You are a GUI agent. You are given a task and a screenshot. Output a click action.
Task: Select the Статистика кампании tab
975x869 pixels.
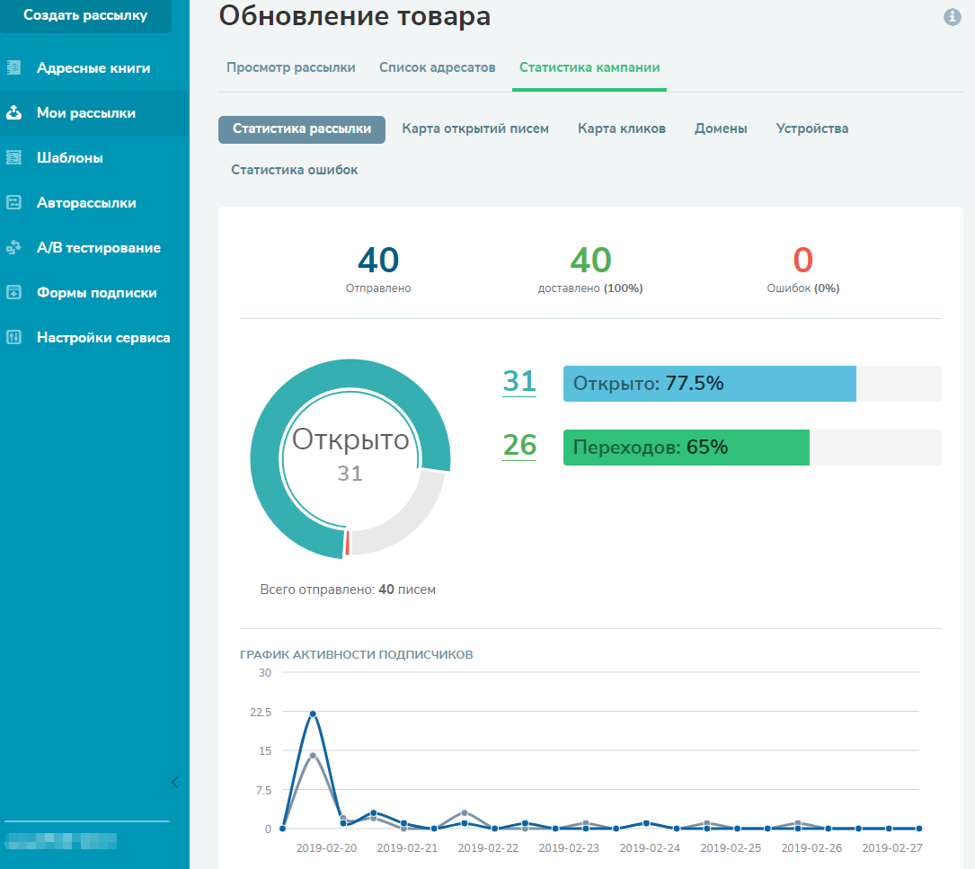tap(589, 67)
